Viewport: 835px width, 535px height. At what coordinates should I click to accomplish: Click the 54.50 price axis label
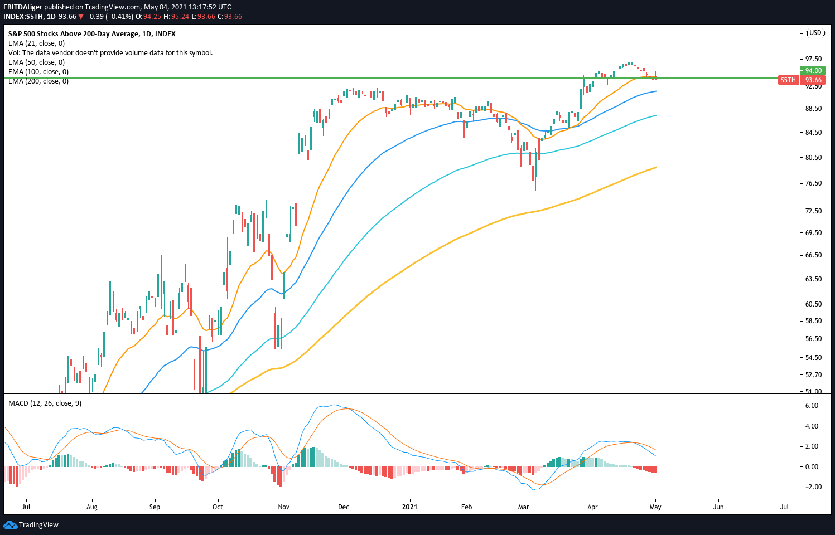coord(813,358)
